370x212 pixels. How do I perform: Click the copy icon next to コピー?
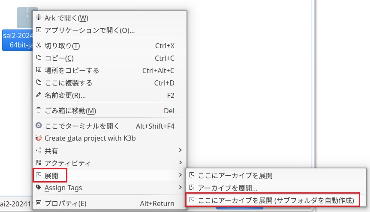click(39, 58)
